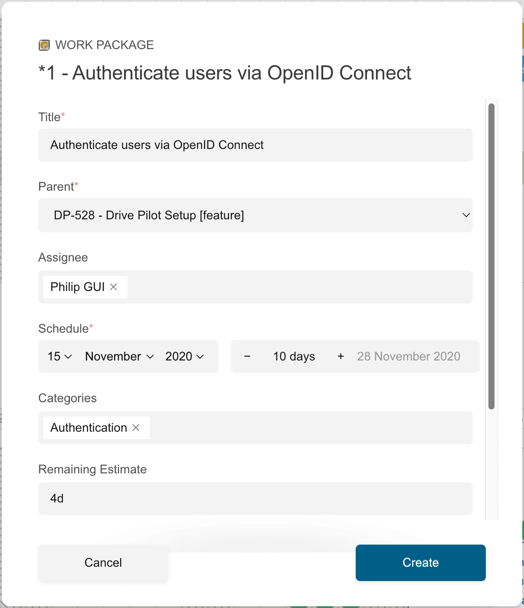
Task: Click the 10 days duration value
Action: 294,357
